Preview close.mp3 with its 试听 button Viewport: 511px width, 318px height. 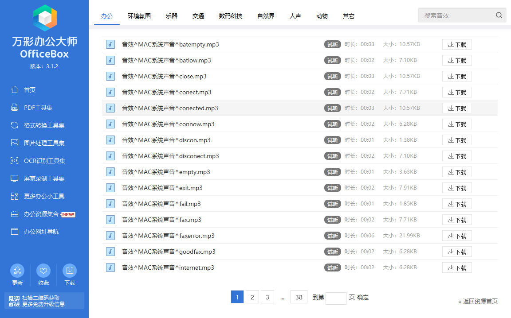click(x=333, y=76)
